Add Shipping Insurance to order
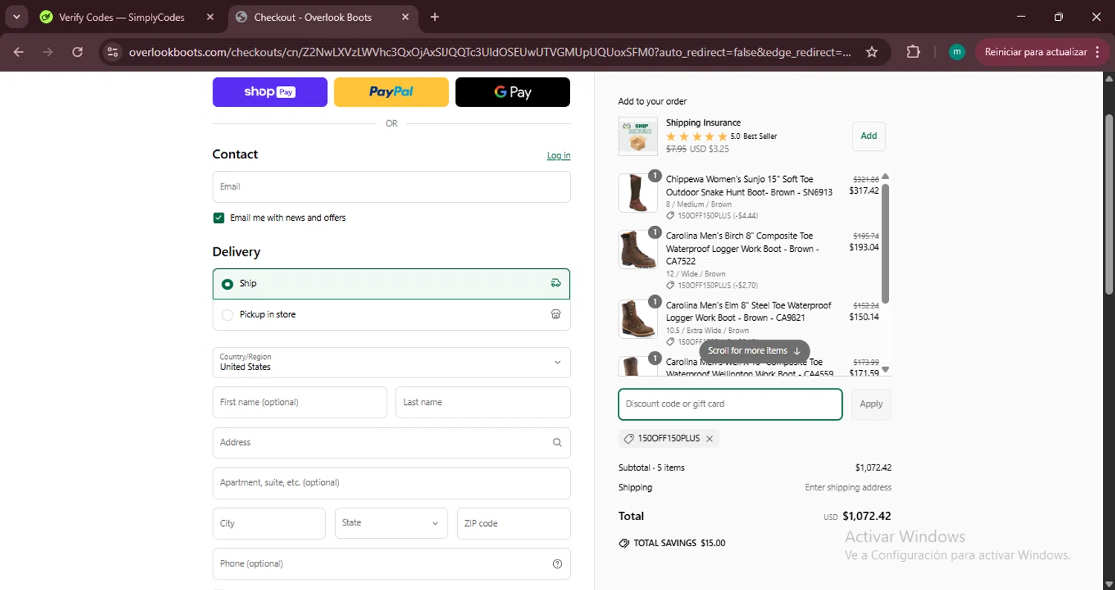This screenshot has height=590, width=1115. click(x=868, y=136)
